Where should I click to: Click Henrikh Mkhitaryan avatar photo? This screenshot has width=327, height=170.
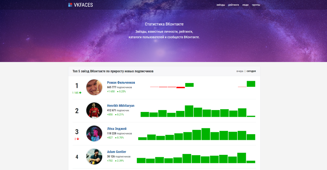94,110
